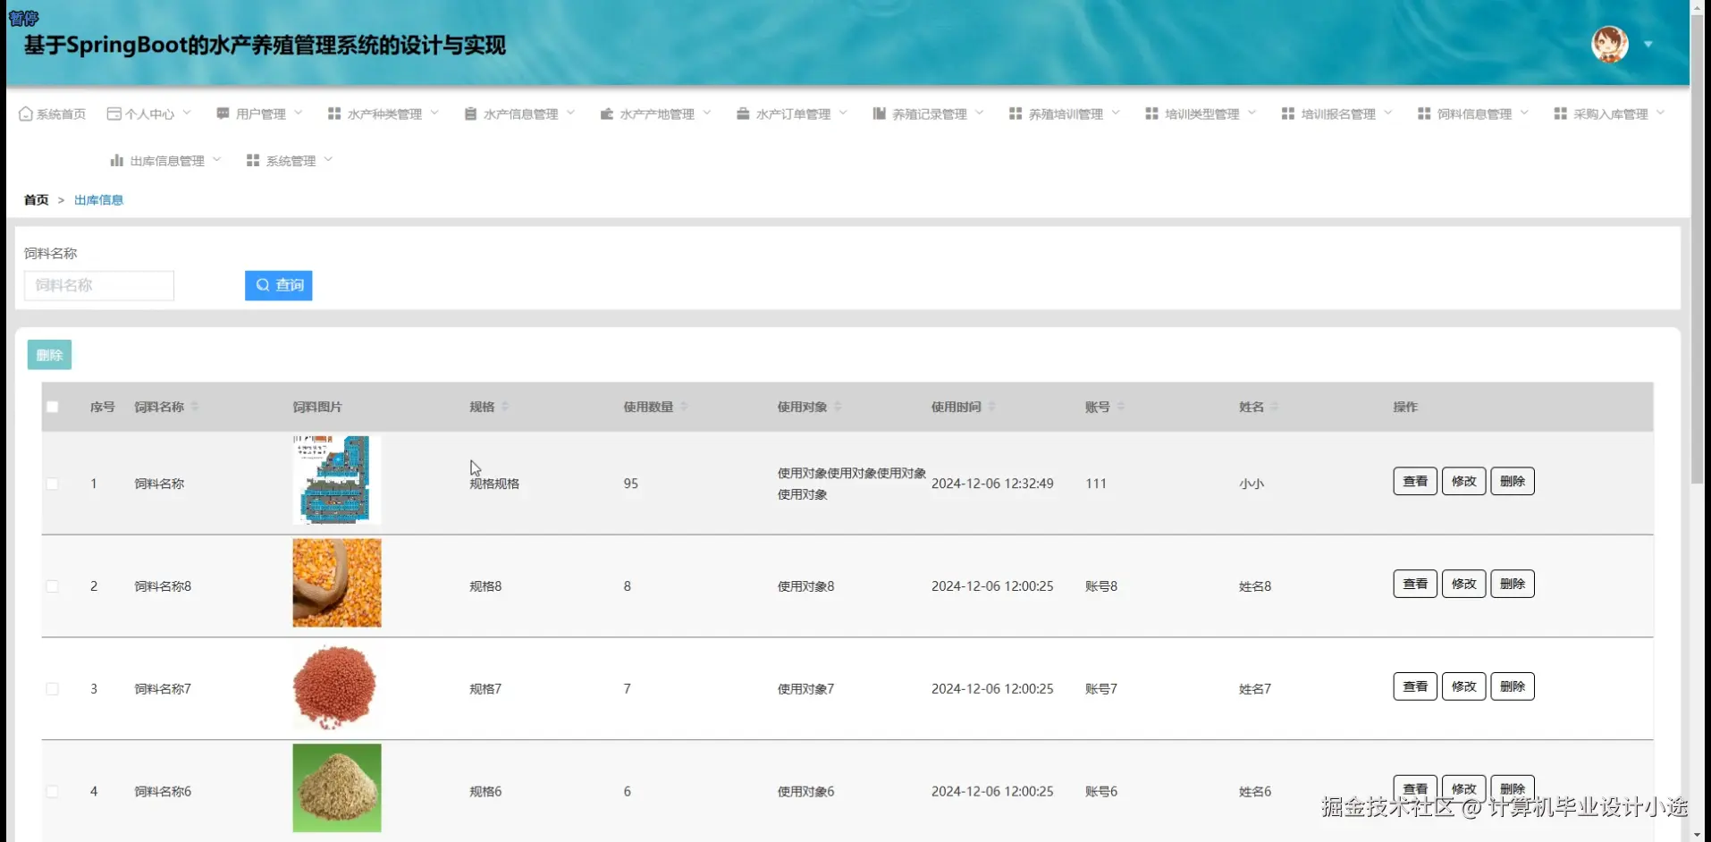This screenshot has width=1711, height=842.
Task: View details of 饲料名称8 row
Action: [1415, 584]
